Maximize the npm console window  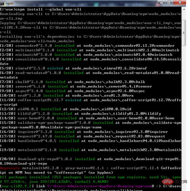click(169, 3)
